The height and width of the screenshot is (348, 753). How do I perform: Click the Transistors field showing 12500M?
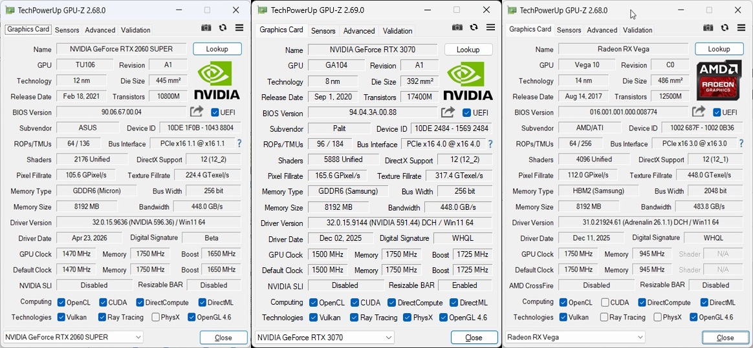click(670, 96)
